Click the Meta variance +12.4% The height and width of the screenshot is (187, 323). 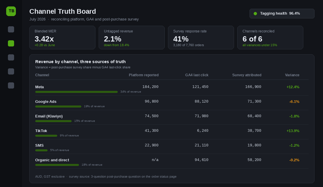click(293, 87)
